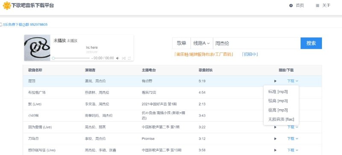Click artist 温岚、周杰伦
Viewport: 342px width, 155px height.
(x=95, y=81)
